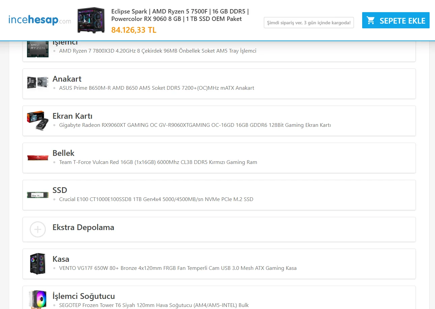The height and width of the screenshot is (309, 435).
Task: Select the ASUS motherboard image
Action: (38, 83)
